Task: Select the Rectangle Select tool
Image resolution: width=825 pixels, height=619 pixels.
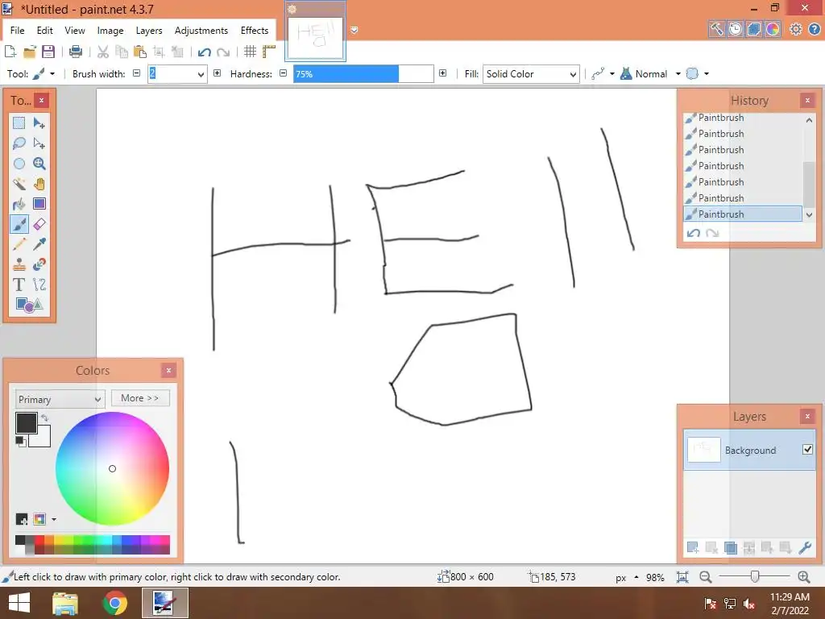Action: (19, 123)
